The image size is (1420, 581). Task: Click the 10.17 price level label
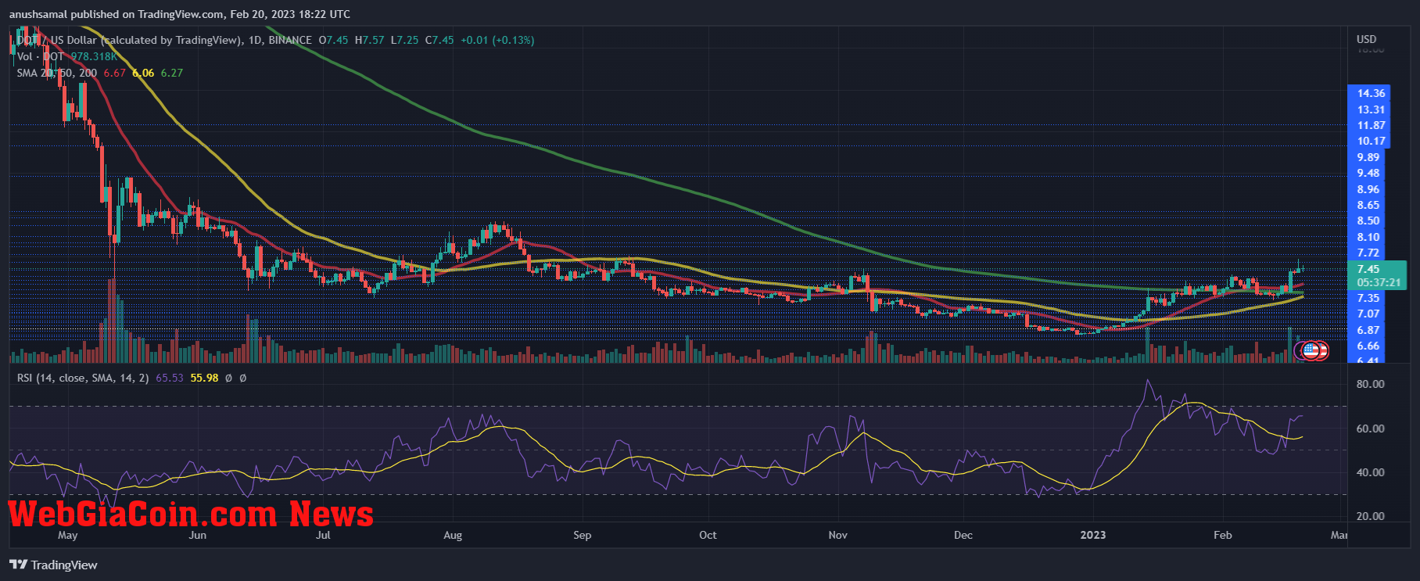[1371, 142]
